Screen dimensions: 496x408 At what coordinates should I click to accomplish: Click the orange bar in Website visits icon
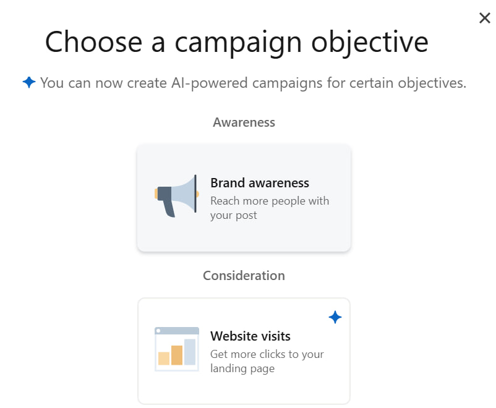tap(177, 355)
